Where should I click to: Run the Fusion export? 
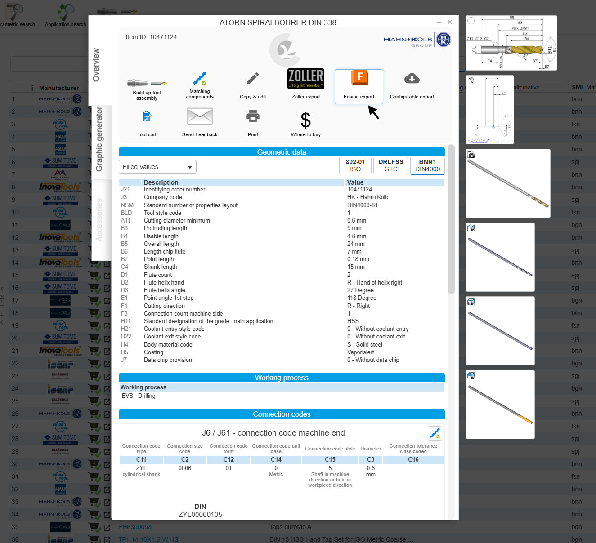pos(359,87)
